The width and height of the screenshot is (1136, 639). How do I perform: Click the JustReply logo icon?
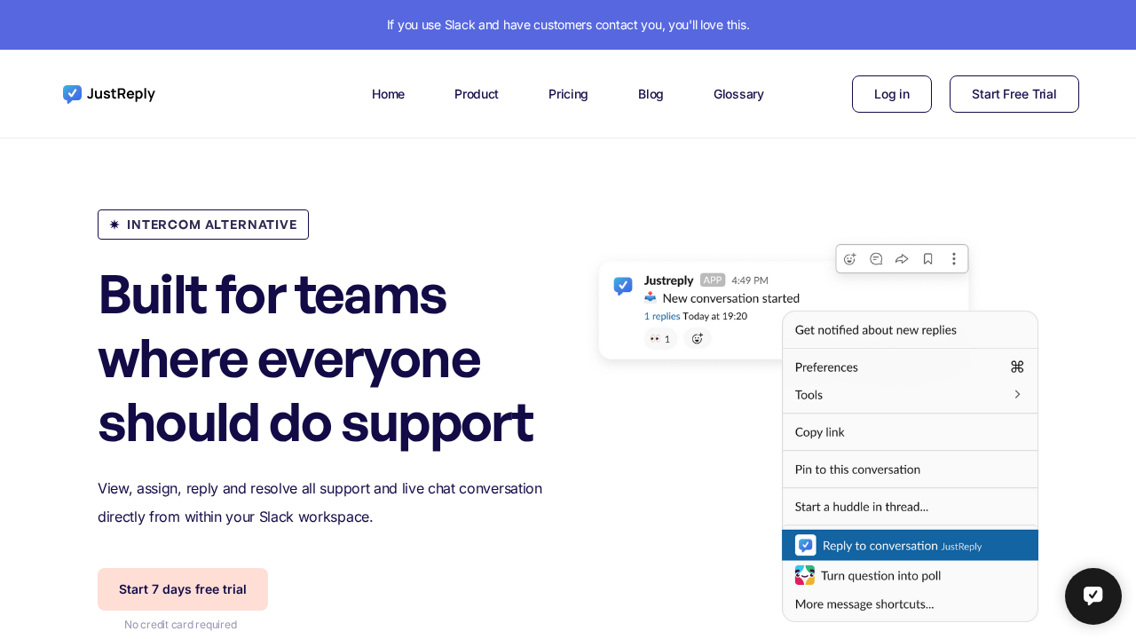tap(73, 94)
